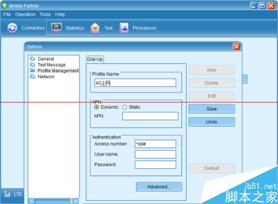Click the Default button
The image size is (278, 204).
(212, 168)
